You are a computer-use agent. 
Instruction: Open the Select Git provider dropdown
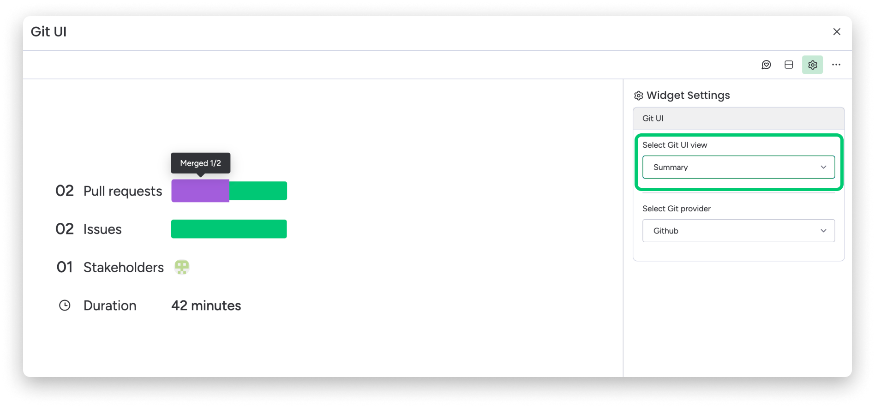[738, 231]
